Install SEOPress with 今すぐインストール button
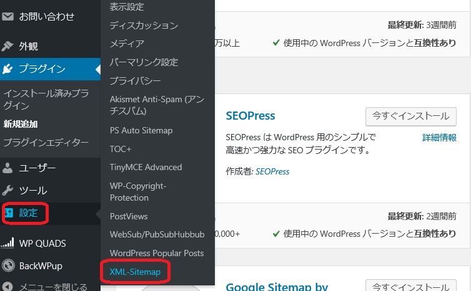The image size is (471, 291). [410, 116]
